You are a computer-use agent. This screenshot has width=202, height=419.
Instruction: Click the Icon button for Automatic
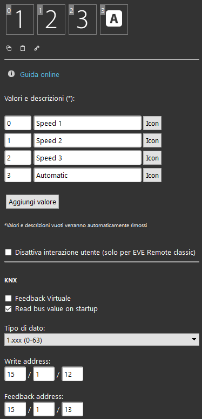click(152, 175)
